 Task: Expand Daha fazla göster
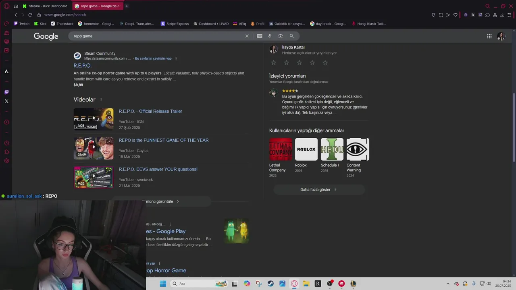319,190
